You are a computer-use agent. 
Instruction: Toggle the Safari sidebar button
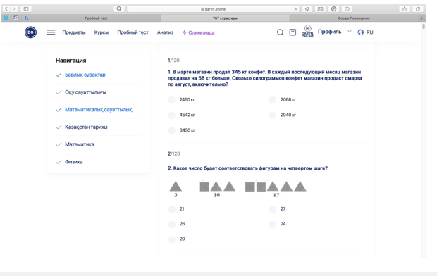26,9
